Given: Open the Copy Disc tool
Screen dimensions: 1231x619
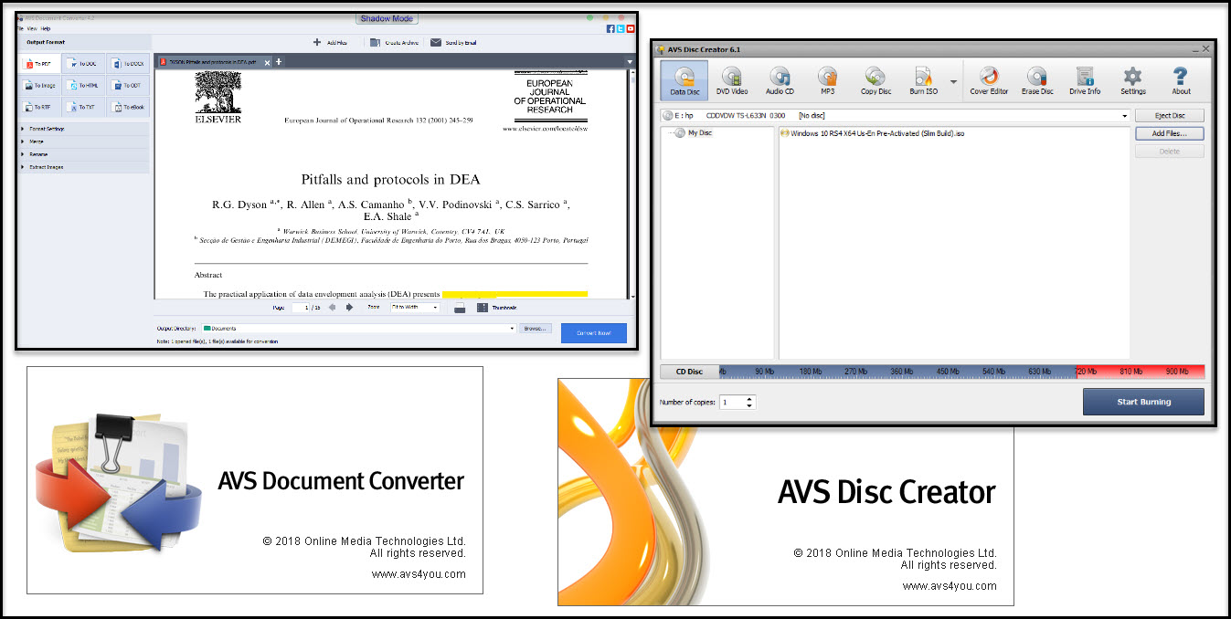Looking at the screenshot, I should (875, 80).
